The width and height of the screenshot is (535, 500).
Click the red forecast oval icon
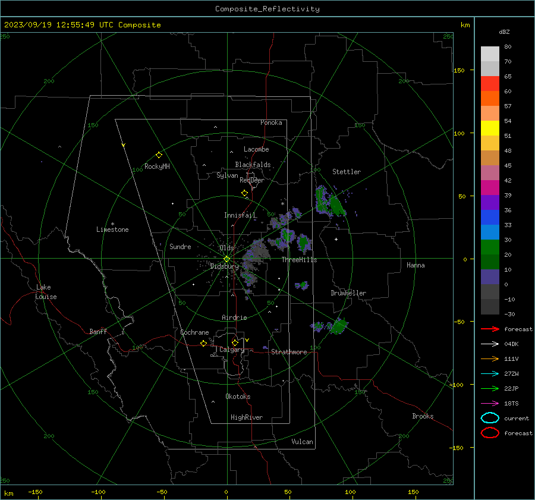point(490,433)
